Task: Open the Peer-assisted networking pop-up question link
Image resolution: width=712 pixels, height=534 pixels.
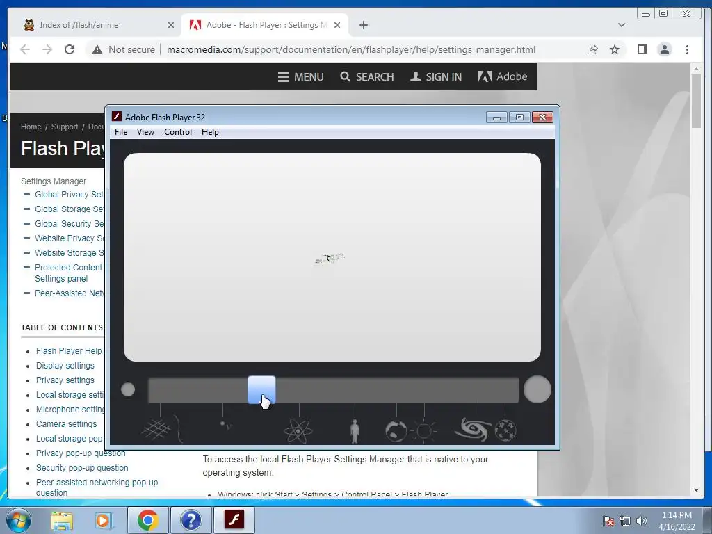Action: pos(97,487)
